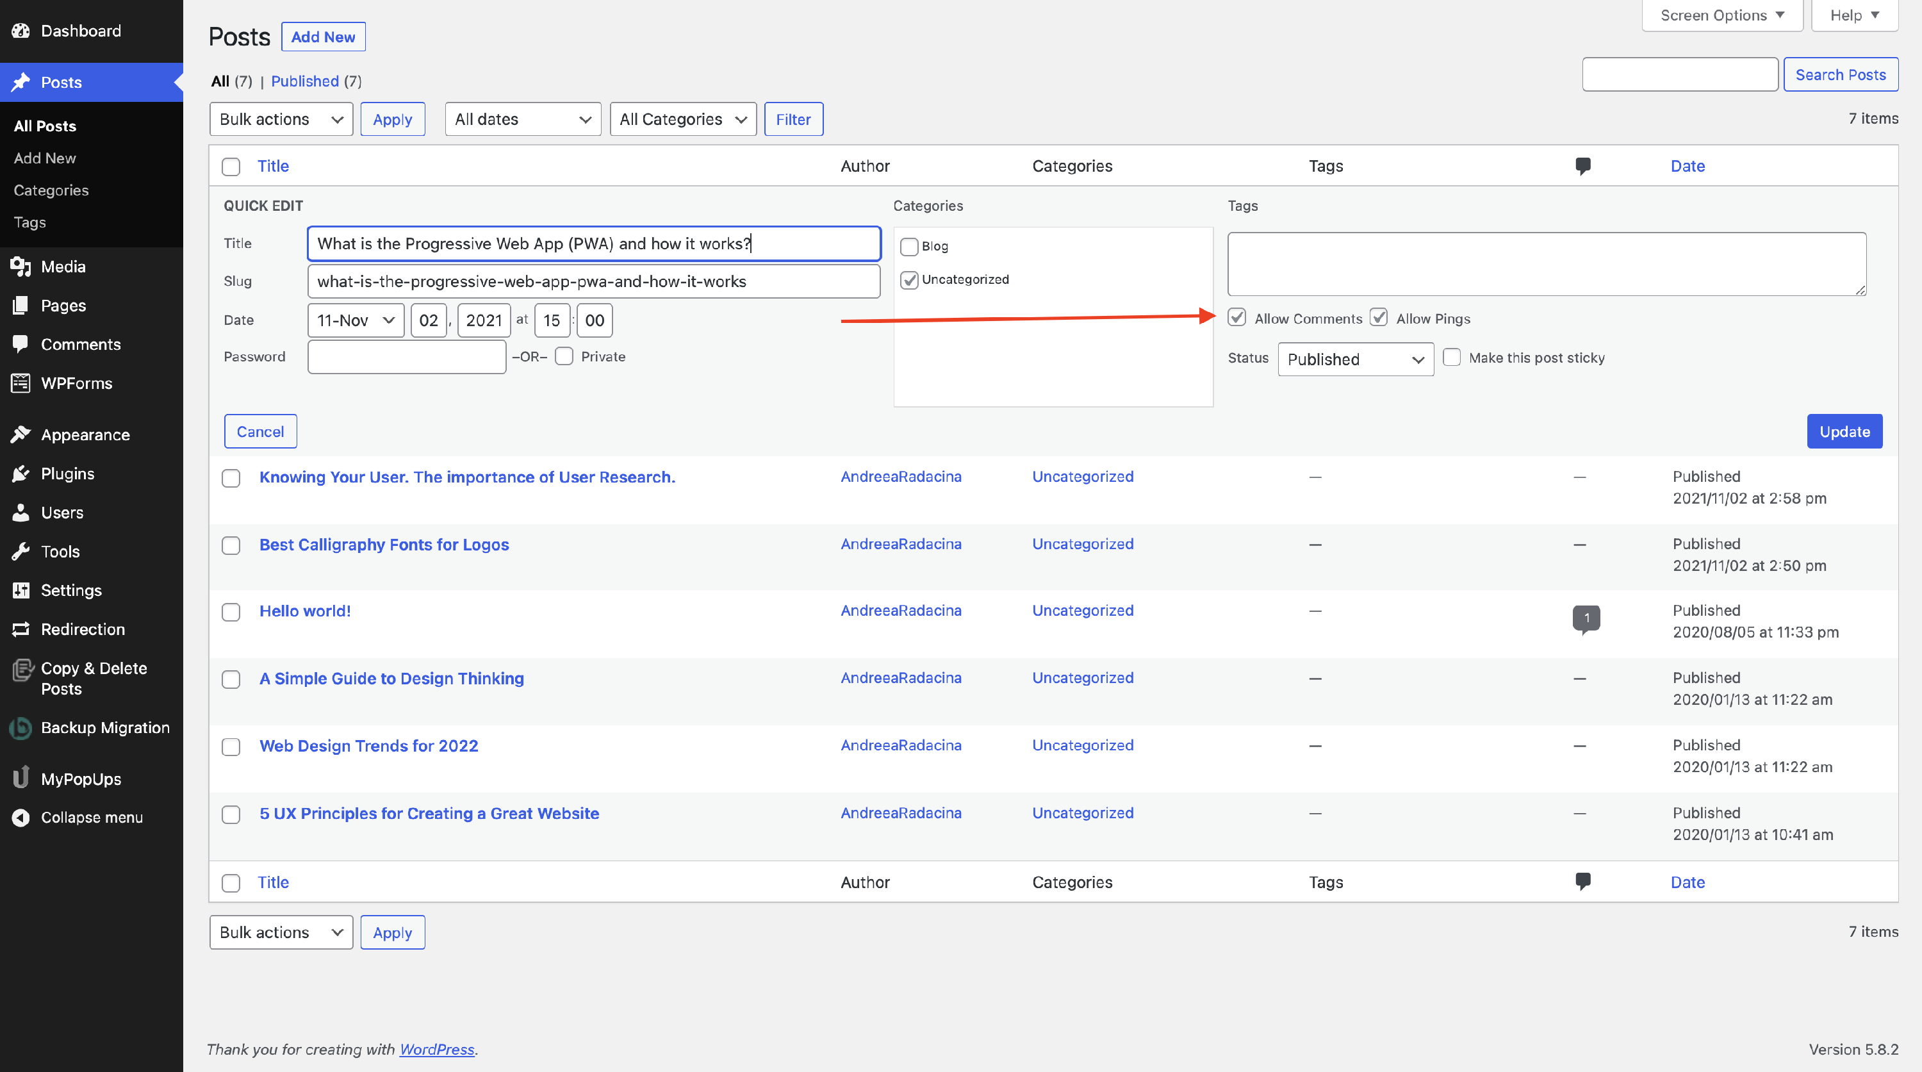Click into the Slug text field
This screenshot has height=1072, width=1922.
593,281
